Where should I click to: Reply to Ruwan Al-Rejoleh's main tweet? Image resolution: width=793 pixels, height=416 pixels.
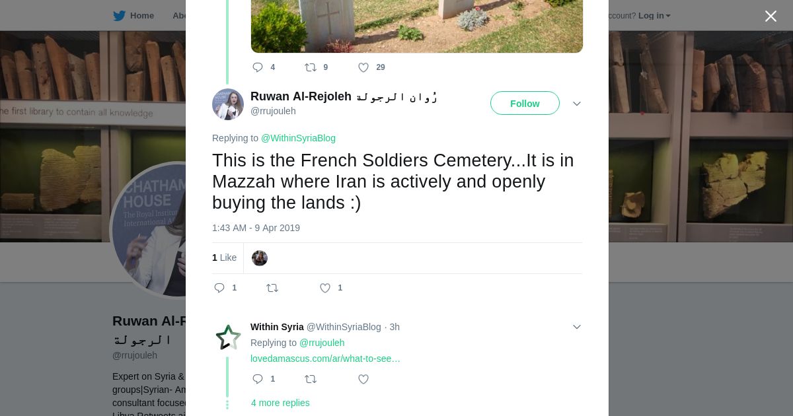coord(220,288)
